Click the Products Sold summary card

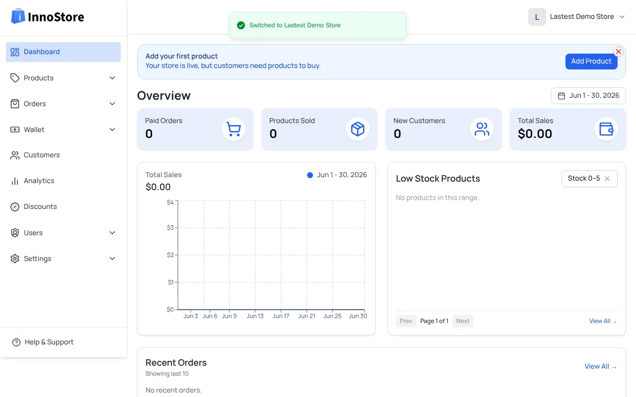click(x=319, y=129)
